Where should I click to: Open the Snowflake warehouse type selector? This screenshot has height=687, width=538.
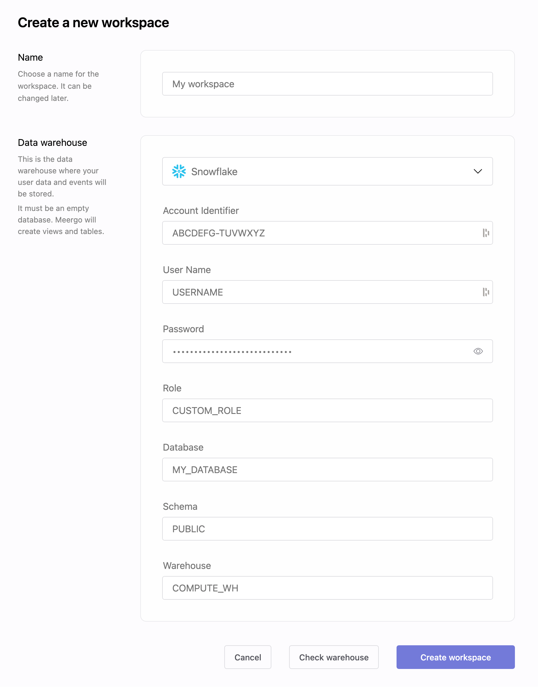tap(327, 171)
